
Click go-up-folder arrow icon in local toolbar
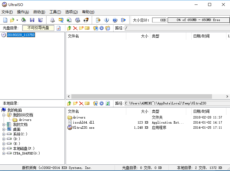pos(69,103)
